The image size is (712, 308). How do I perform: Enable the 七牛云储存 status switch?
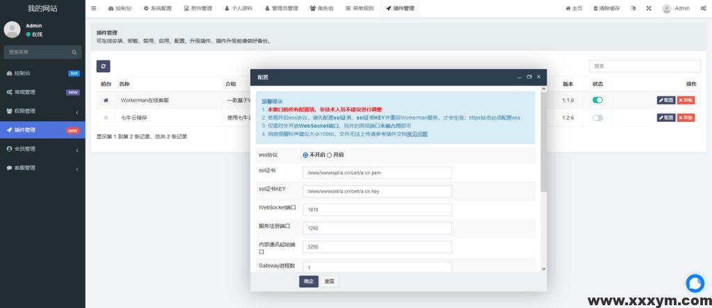pyautogui.click(x=597, y=117)
